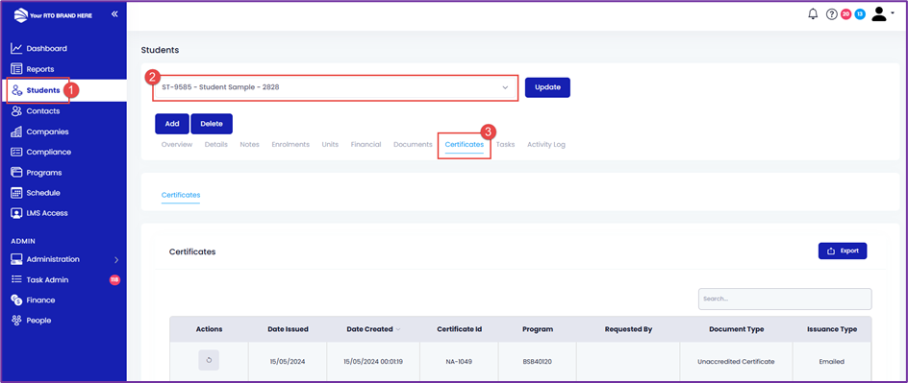Open notifications with the bell icon
Screen dimensions: 908x383
point(813,14)
